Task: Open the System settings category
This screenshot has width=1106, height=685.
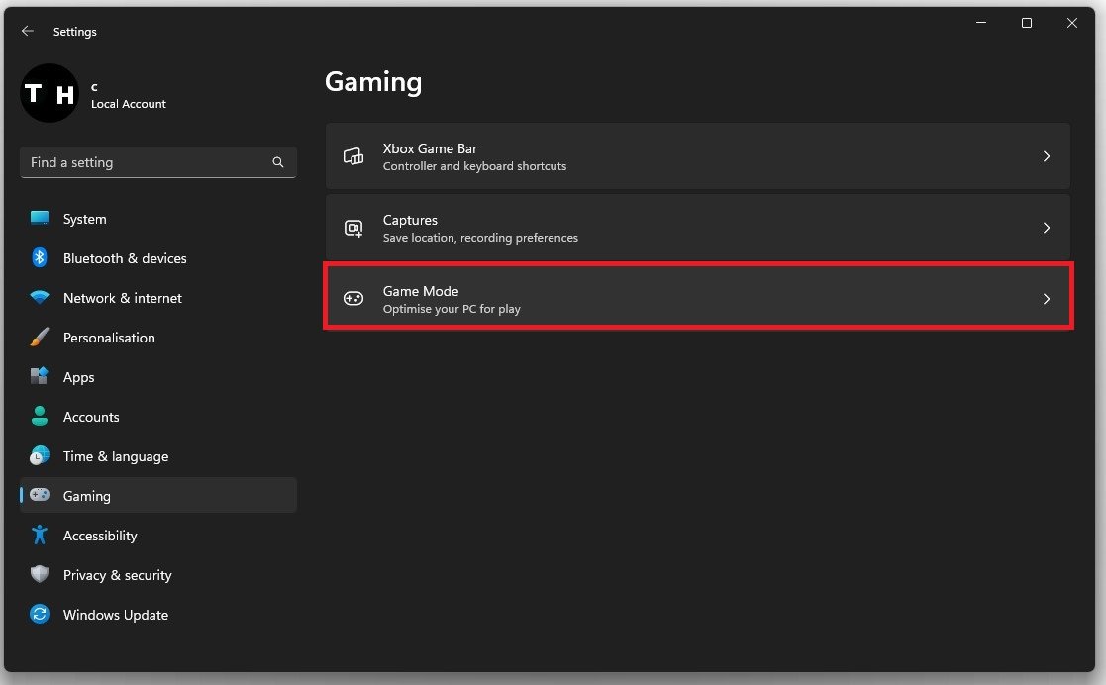Action: coord(84,219)
